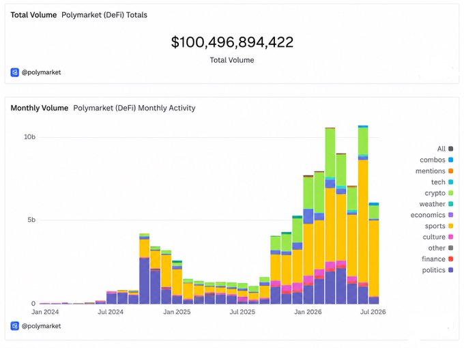This screenshot has width=464, height=348.
Task: Select the crypto legend label
Action: 435,193
